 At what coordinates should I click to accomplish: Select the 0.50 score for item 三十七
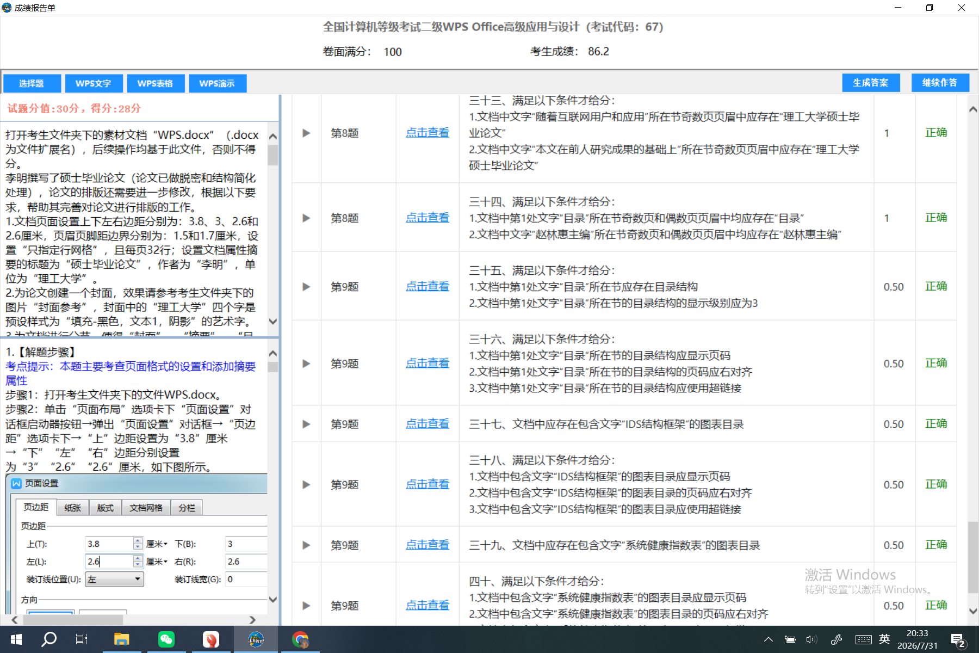(x=894, y=424)
